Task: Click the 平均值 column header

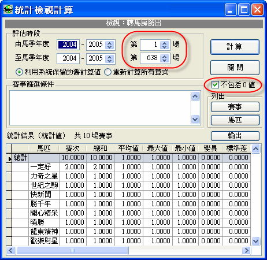Action: (128, 148)
